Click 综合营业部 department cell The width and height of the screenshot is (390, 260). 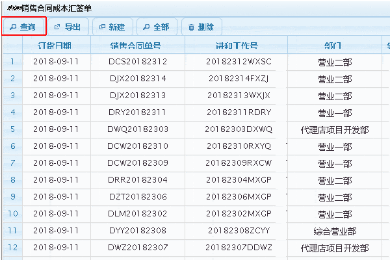click(335, 231)
